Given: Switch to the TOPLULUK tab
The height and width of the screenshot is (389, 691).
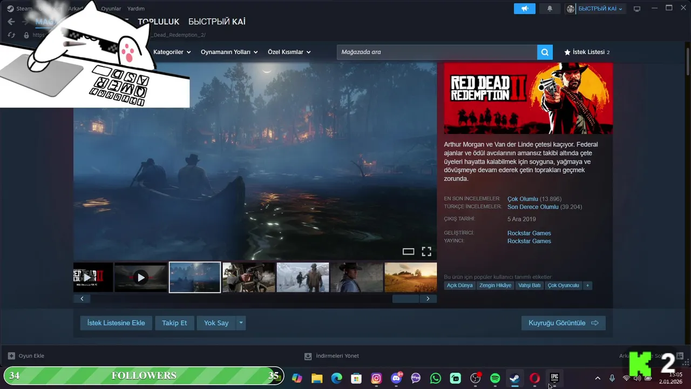Looking at the screenshot, I should [158, 22].
